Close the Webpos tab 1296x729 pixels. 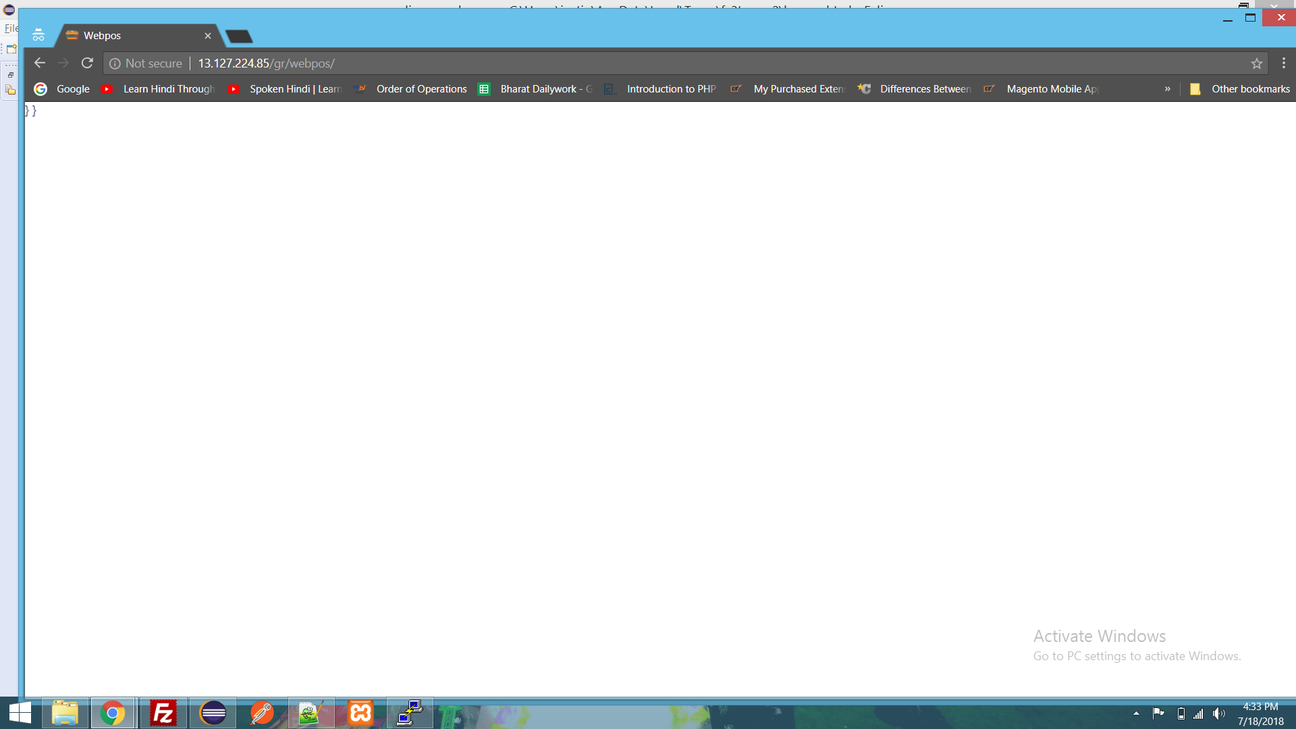(208, 36)
